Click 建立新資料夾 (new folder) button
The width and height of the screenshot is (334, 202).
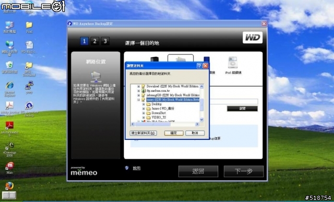point(144,133)
